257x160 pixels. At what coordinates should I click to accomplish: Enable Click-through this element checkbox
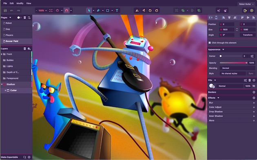[x=209, y=43]
